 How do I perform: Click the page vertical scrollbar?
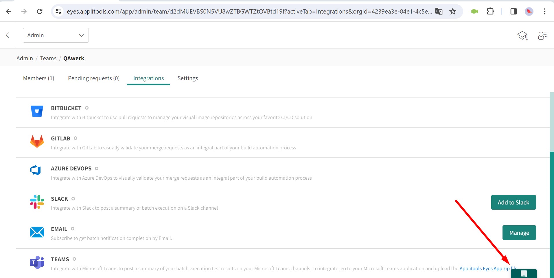coord(552,185)
